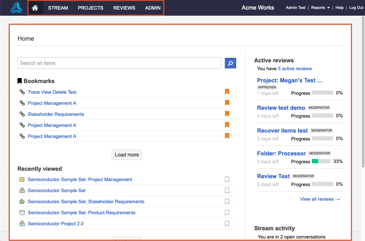This screenshot has height=241, width=365.
Task: Bookmark the Semiconductor Sample Set item
Action: [227, 191]
